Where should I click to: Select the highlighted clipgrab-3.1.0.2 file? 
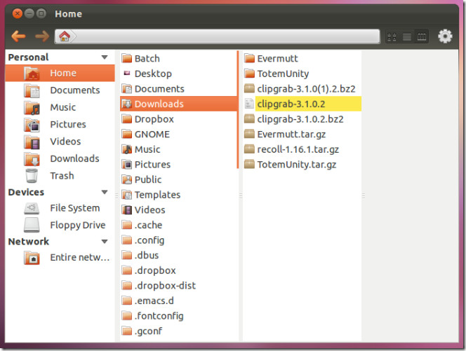click(302, 104)
